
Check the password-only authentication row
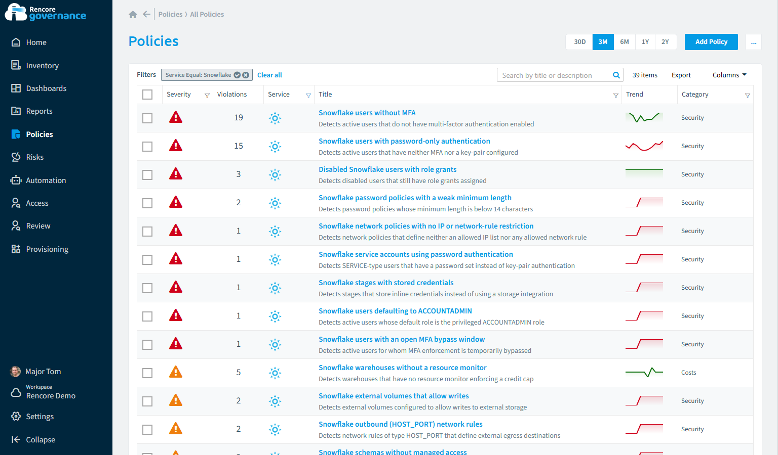pyautogui.click(x=147, y=147)
